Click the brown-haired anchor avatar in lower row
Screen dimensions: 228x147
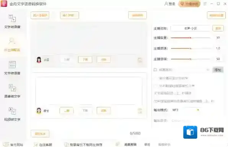(x=39, y=111)
